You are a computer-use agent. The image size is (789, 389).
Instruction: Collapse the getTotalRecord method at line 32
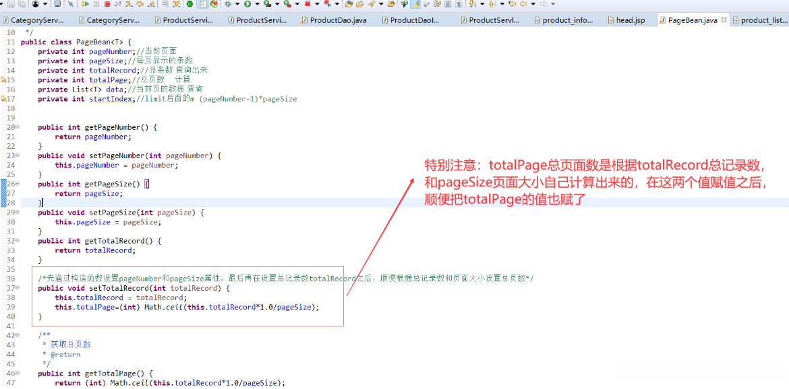17,241
